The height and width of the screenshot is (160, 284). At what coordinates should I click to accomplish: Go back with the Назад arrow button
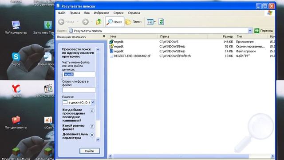66,22
